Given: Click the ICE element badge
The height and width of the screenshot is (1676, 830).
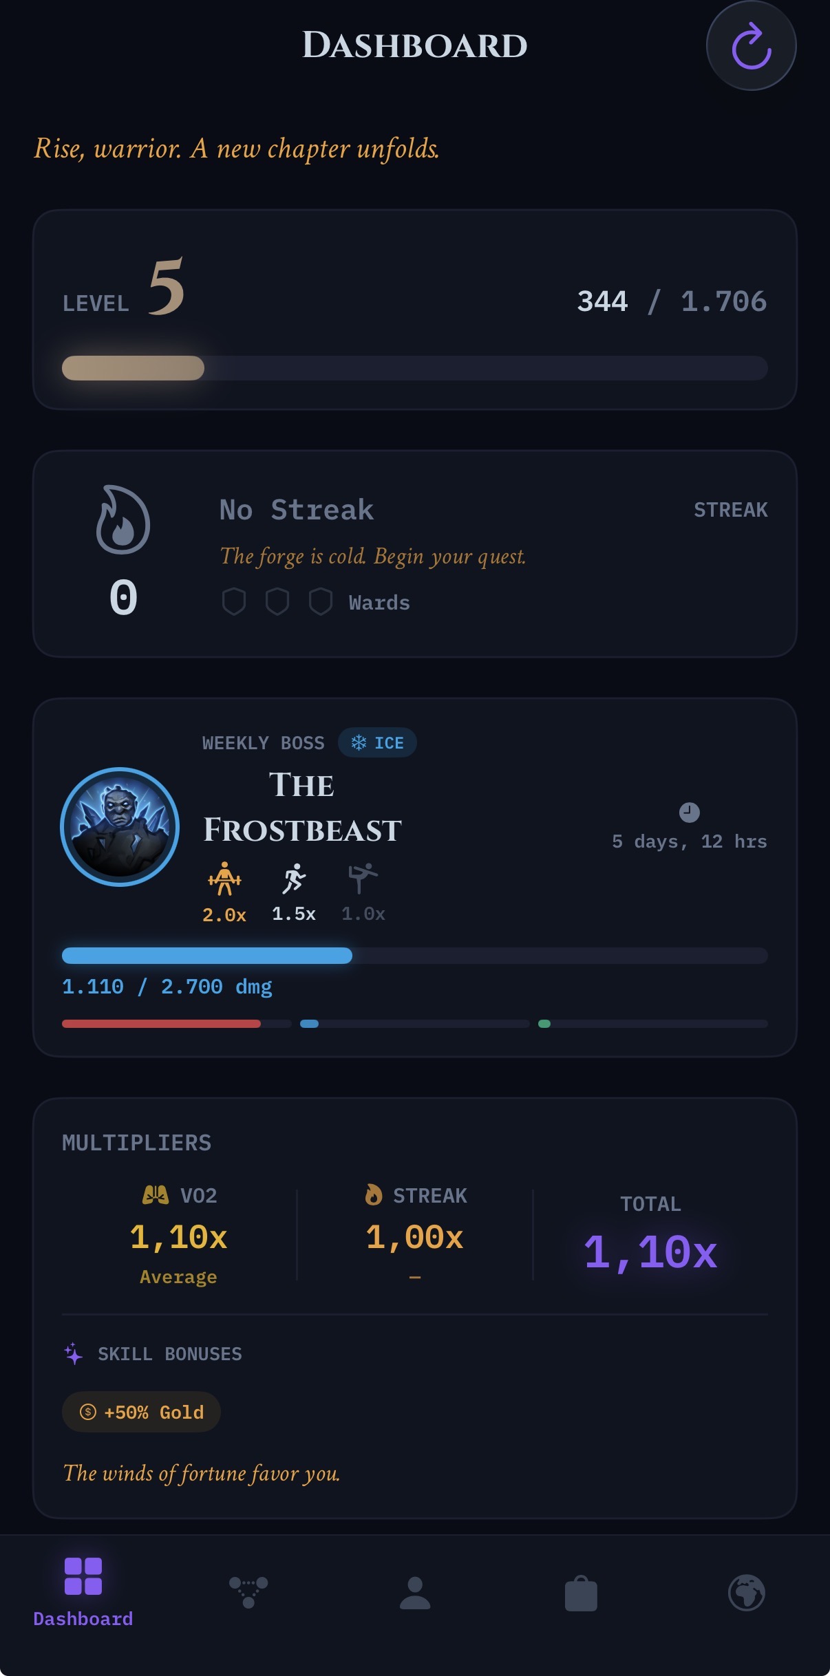Looking at the screenshot, I should pos(377,742).
